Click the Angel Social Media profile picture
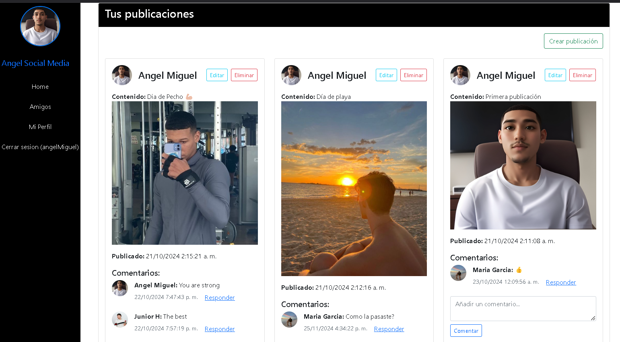This screenshot has width=620, height=342. click(40, 26)
